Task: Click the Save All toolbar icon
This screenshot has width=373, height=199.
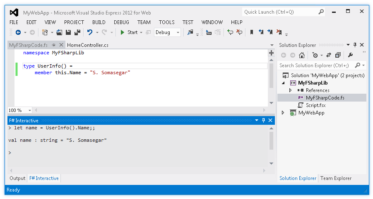Action: click(77, 32)
